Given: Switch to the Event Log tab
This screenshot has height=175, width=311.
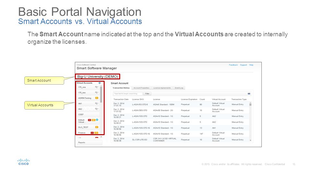Looking at the screenshot, I should (x=179, y=88).
